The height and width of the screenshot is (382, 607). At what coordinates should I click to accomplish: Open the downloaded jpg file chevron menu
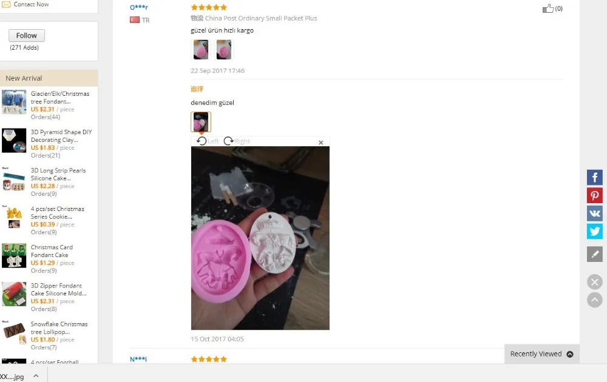point(36,376)
